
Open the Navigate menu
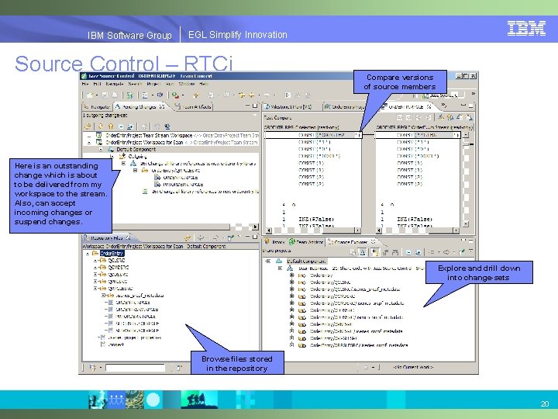point(115,84)
